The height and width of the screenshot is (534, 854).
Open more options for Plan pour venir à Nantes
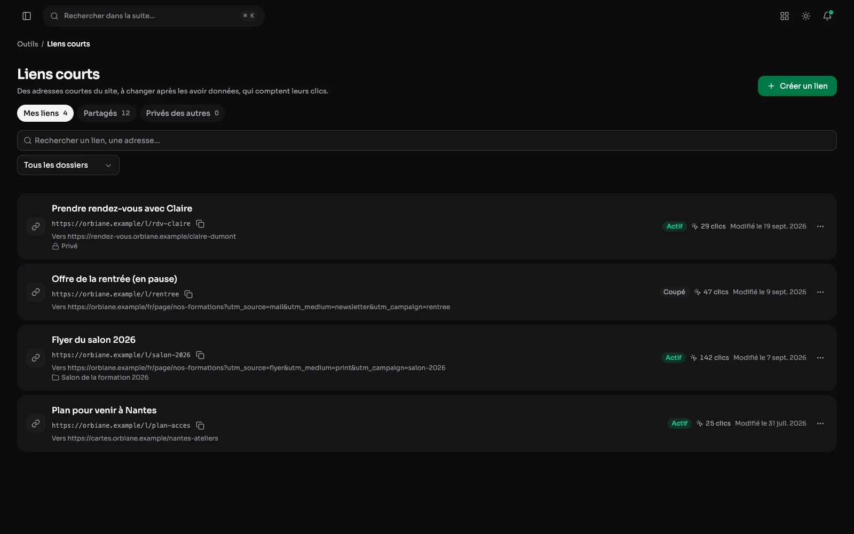click(x=820, y=423)
